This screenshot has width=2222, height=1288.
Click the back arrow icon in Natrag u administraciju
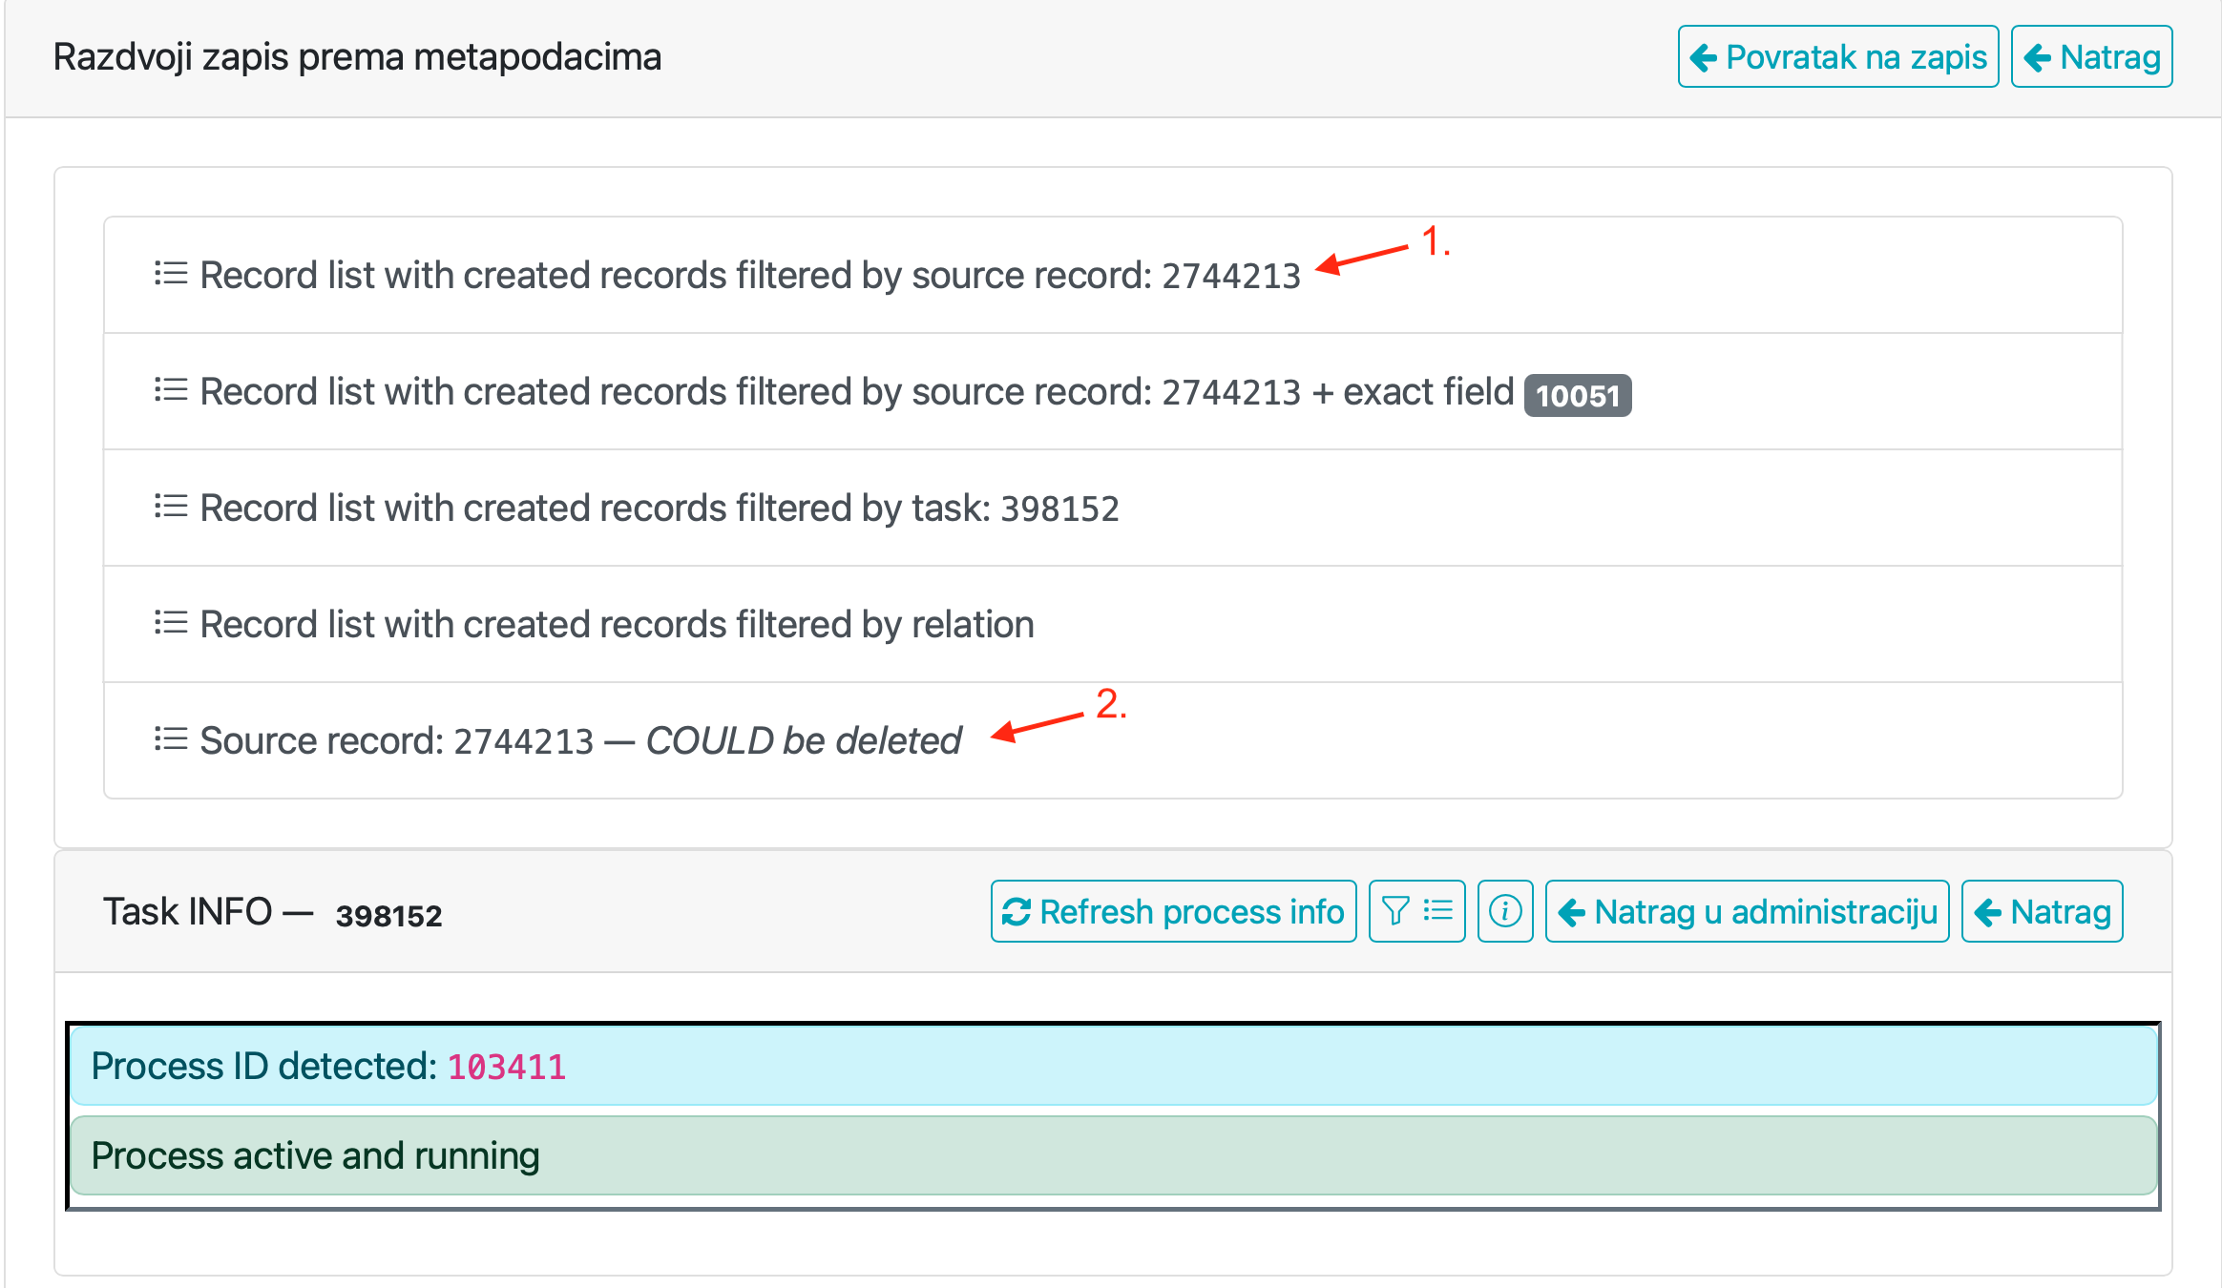pos(1572,911)
